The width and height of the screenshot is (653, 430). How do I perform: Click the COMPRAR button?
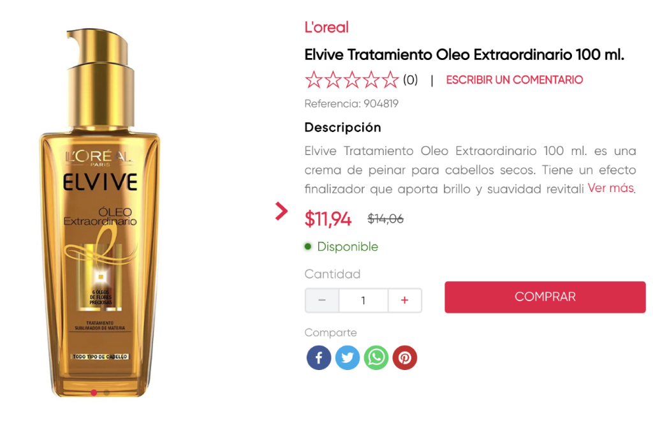pos(545,297)
